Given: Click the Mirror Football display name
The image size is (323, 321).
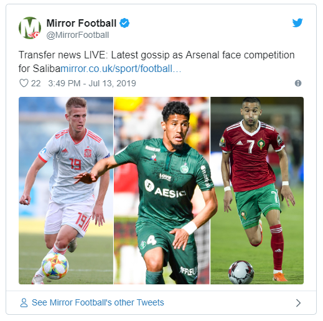Looking at the screenshot, I should point(82,23).
